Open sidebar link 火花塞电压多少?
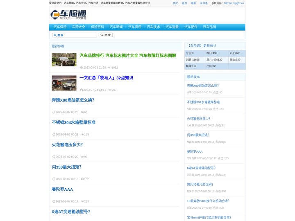295x221 pixels. [198, 119]
